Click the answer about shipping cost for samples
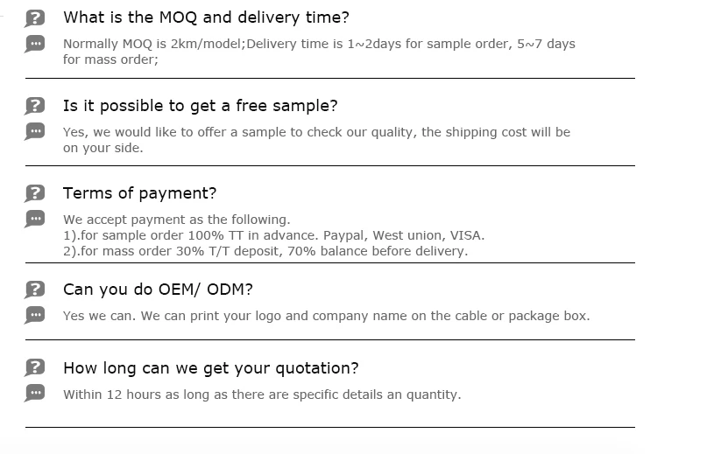This screenshot has height=454, width=707. 316,140
